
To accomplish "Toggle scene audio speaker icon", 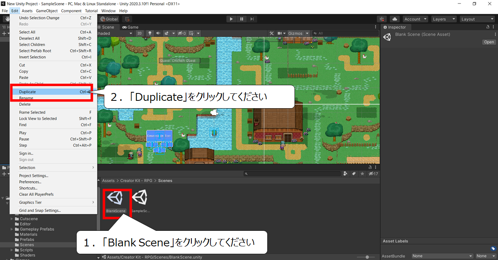I will click(x=158, y=33).
